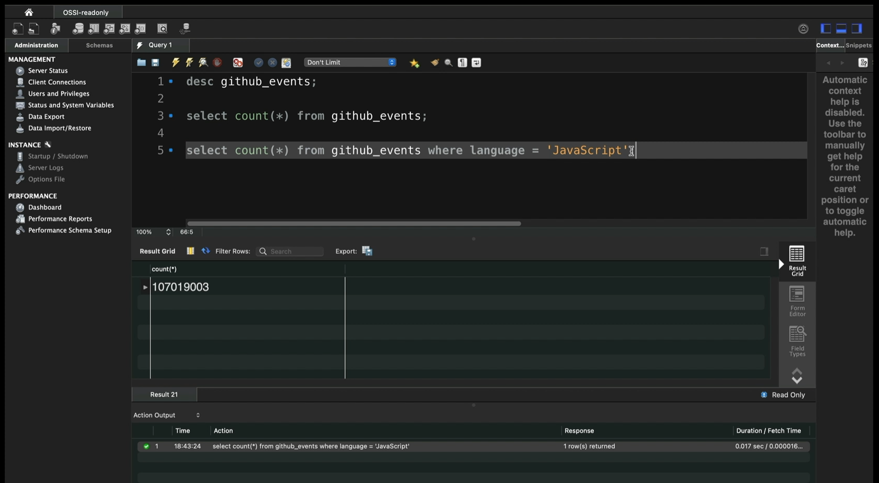This screenshot has width=879, height=483.
Task: Execute the statement under the cursor
Action: point(189,62)
